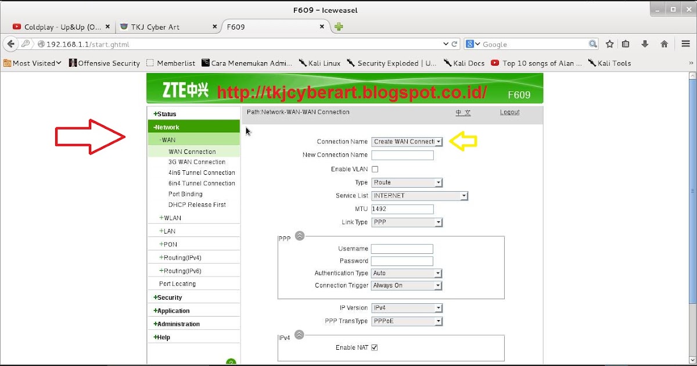Open Offensive Security bookmark
This screenshot has width=697, height=366.
point(104,63)
